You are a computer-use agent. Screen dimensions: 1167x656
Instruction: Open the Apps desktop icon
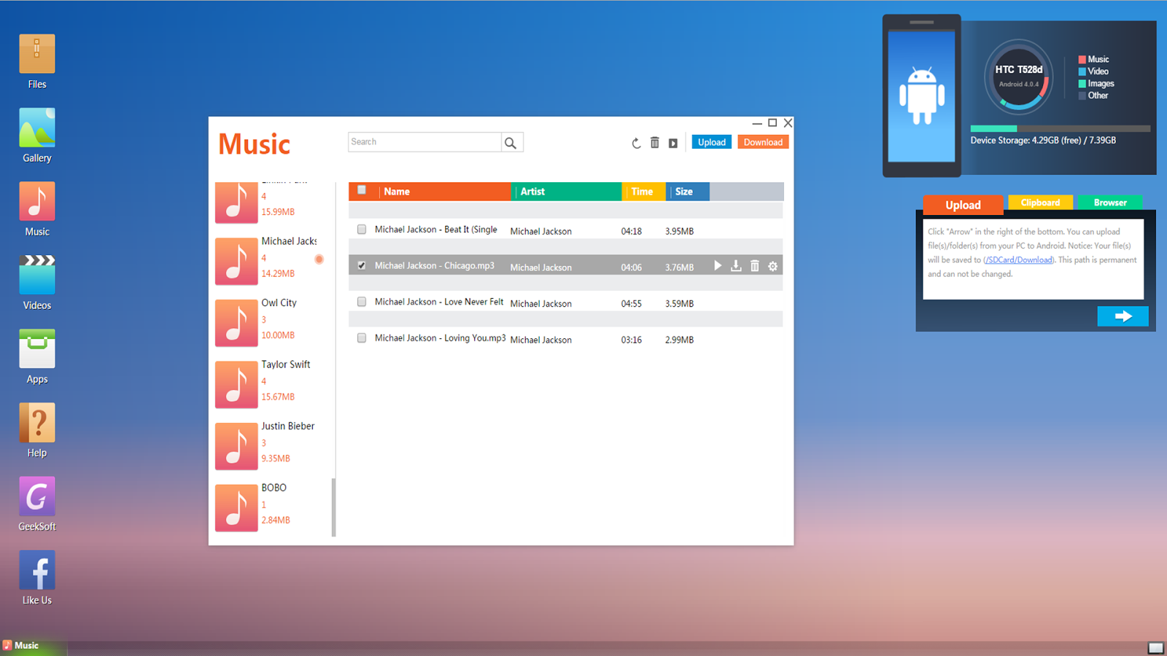pos(37,348)
